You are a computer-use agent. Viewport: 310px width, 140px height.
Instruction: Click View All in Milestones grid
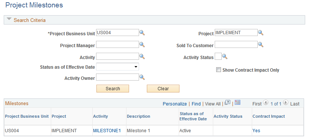213,104
